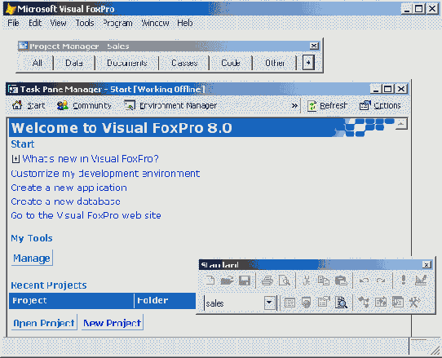Open the Tools menu

pyautogui.click(x=85, y=23)
